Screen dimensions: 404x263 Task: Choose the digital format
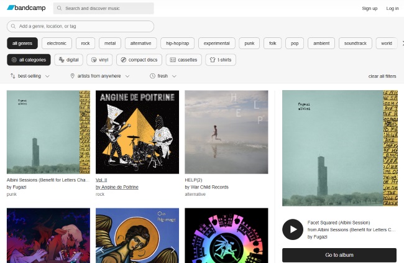click(69, 60)
